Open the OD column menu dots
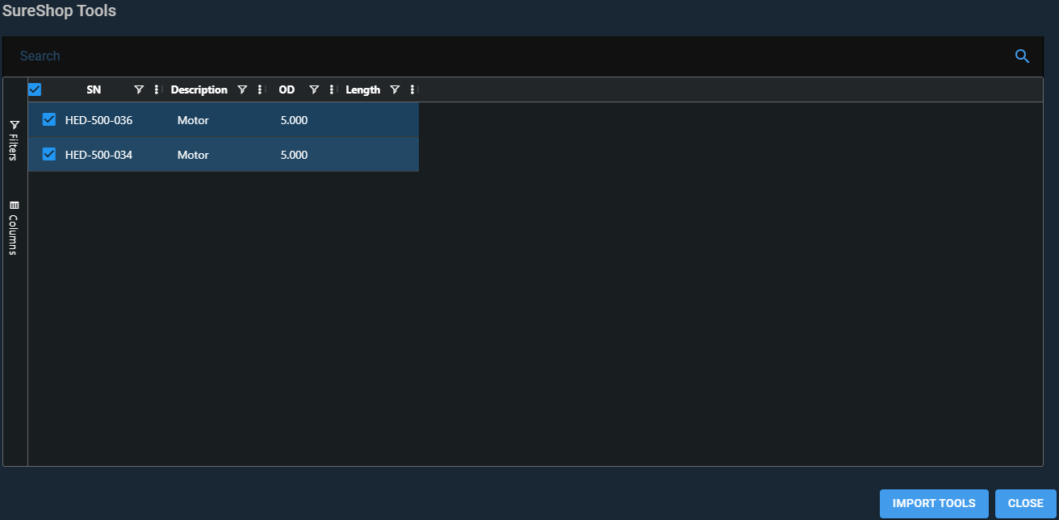This screenshot has width=1059, height=520. click(x=332, y=89)
